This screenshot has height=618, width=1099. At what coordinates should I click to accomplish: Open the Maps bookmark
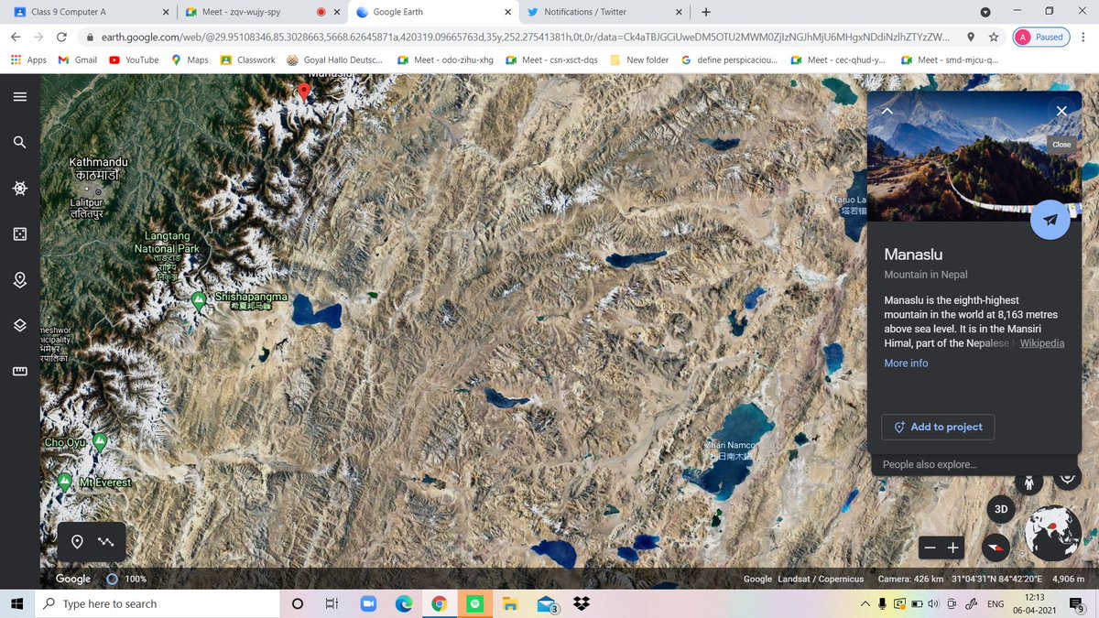coord(190,60)
